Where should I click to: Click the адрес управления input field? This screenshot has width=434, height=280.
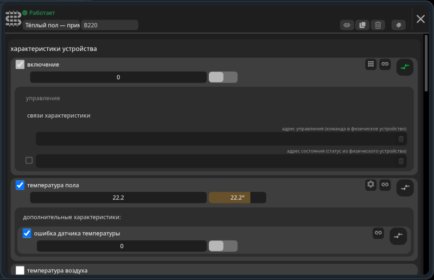click(x=221, y=139)
